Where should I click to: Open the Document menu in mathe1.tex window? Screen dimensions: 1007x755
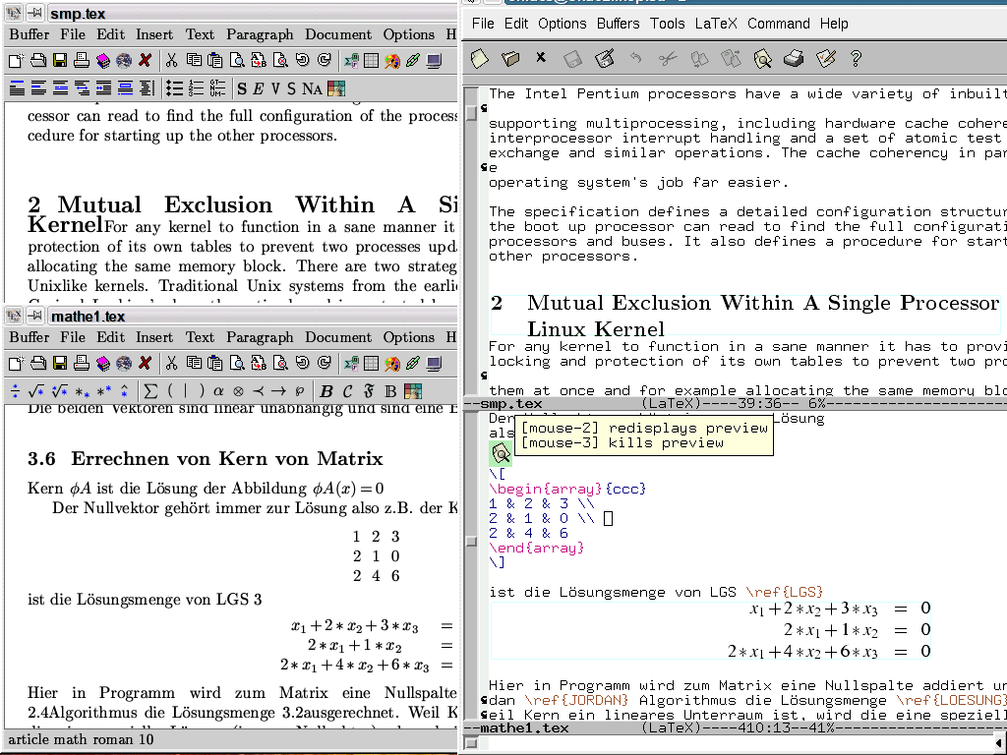[338, 338]
